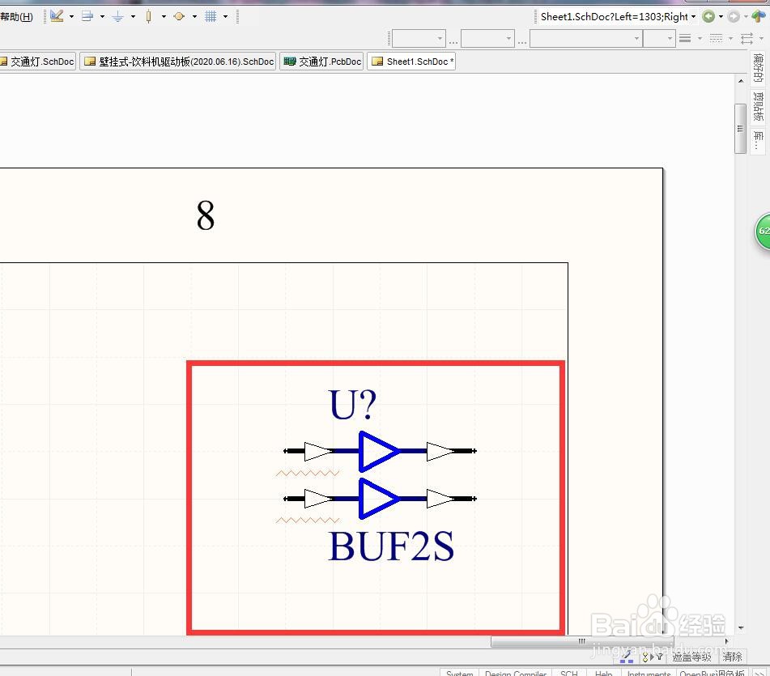Viewport: 770px width, 676px height.
Task: Click the arrow style icon
Action: pyautogui.click(x=747, y=38)
